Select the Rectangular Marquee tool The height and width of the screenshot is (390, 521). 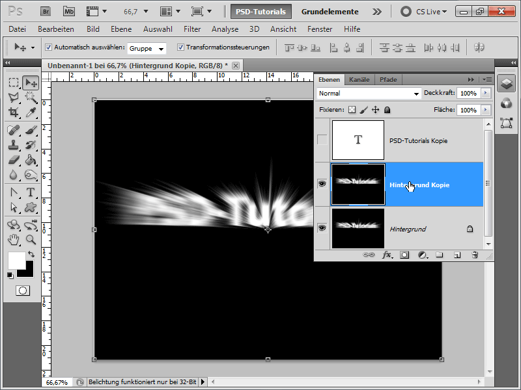[x=14, y=83]
